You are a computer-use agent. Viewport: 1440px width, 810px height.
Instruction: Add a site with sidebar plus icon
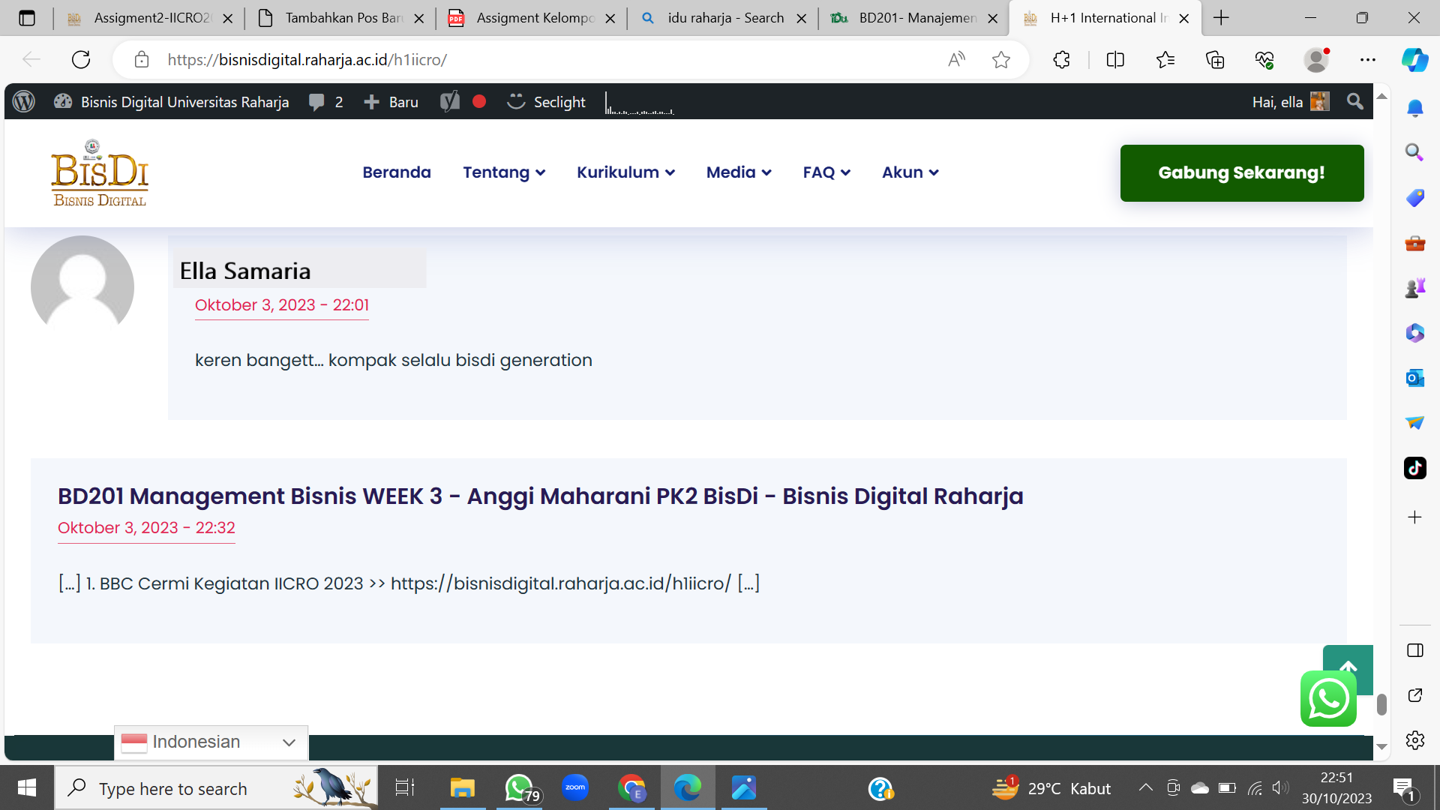click(x=1415, y=517)
